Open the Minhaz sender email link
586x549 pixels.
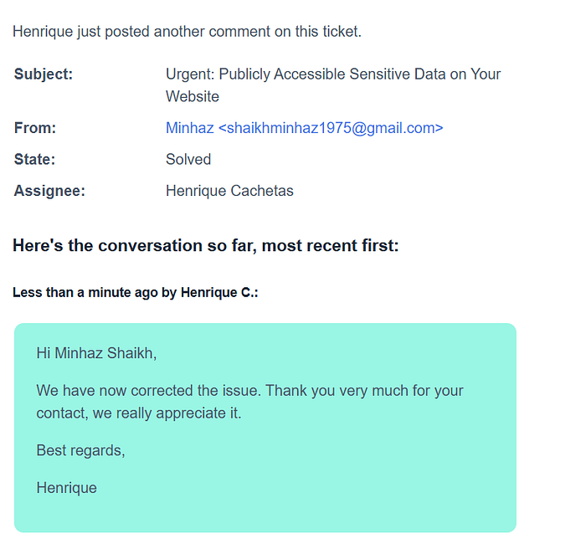[x=304, y=128]
